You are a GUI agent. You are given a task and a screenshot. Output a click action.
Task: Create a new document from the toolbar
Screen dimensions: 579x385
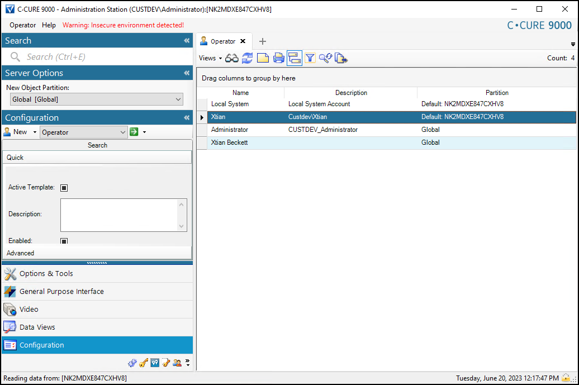click(x=263, y=58)
